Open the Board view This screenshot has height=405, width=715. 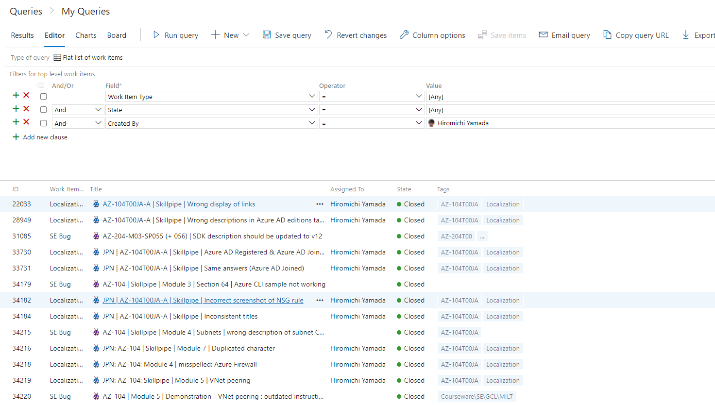pyautogui.click(x=117, y=35)
